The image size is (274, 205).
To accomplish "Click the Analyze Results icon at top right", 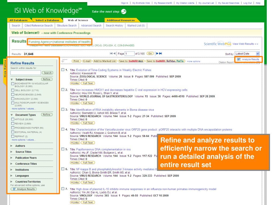I will pyautogui.click(x=239, y=59).
